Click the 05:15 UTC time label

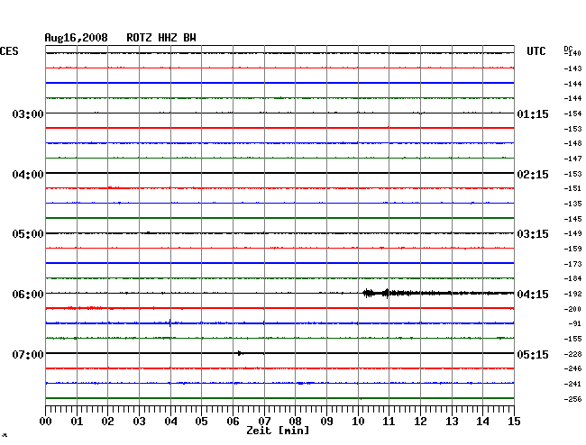point(533,354)
